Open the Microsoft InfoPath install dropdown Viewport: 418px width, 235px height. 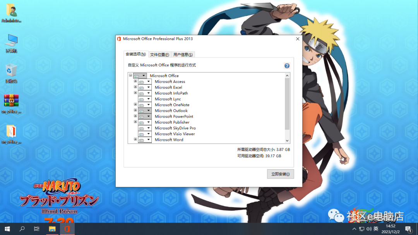pos(145,93)
